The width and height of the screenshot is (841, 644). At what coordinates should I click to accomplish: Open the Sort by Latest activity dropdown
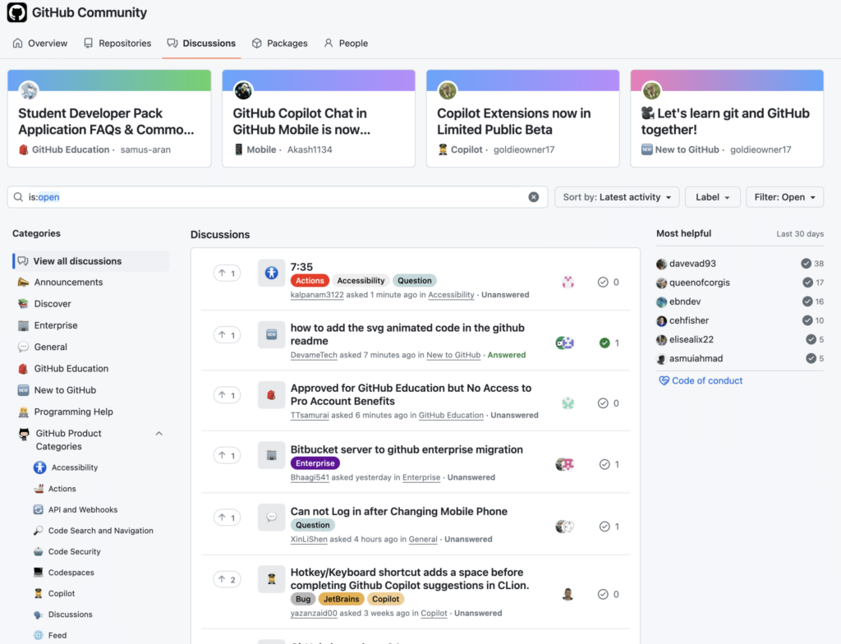tap(616, 196)
